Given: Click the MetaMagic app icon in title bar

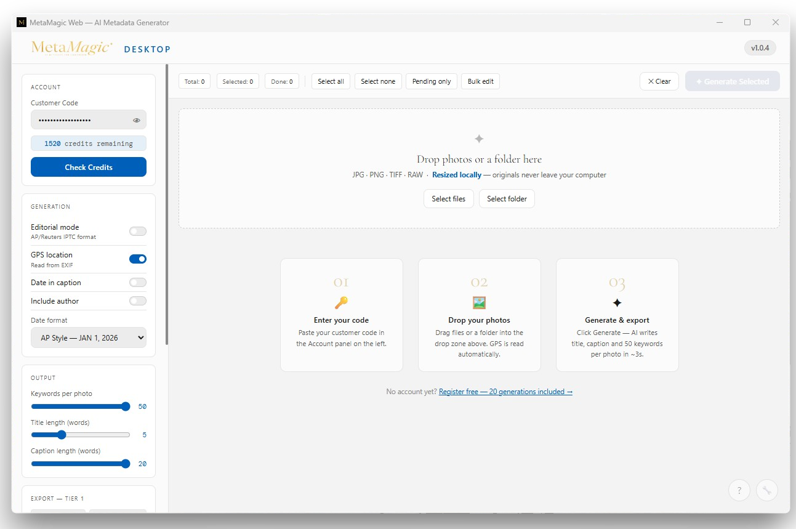Looking at the screenshot, I should click(x=22, y=23).
